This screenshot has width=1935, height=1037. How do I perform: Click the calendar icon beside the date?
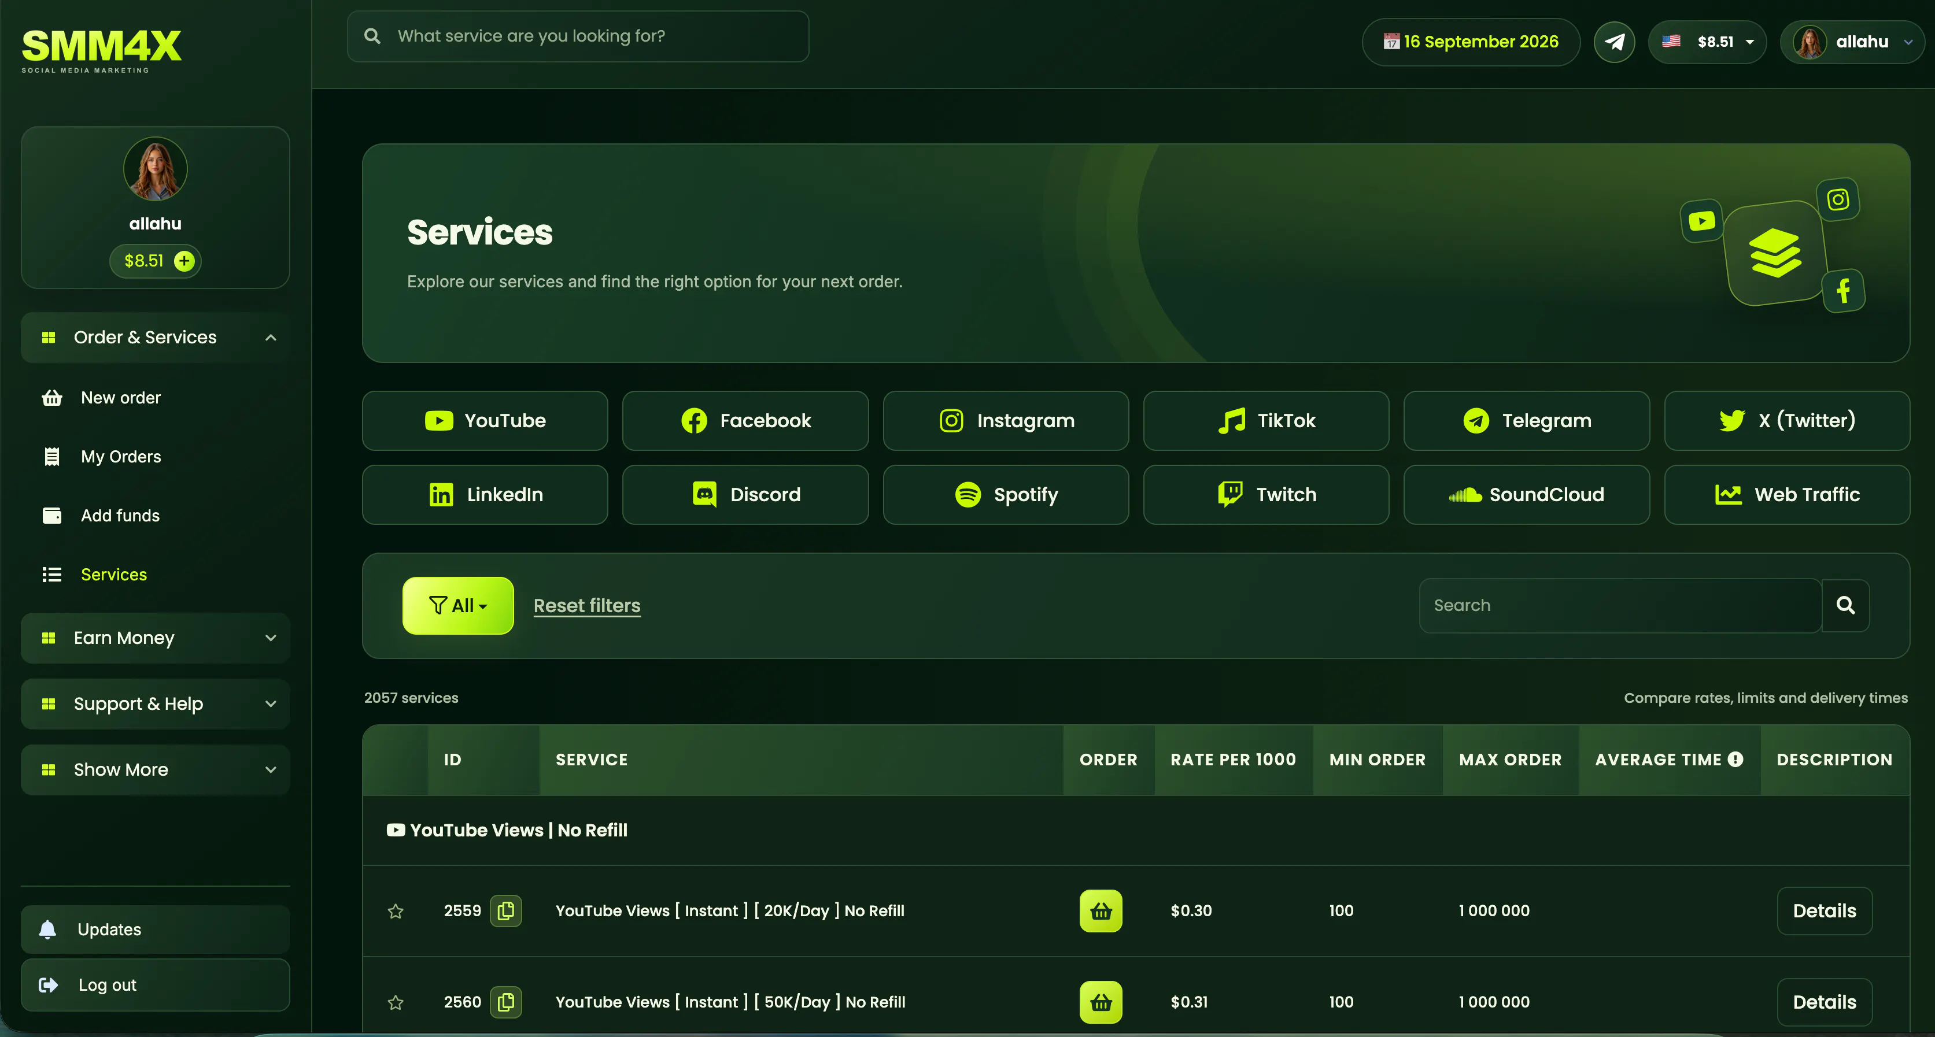click(x=1391, y=42)
